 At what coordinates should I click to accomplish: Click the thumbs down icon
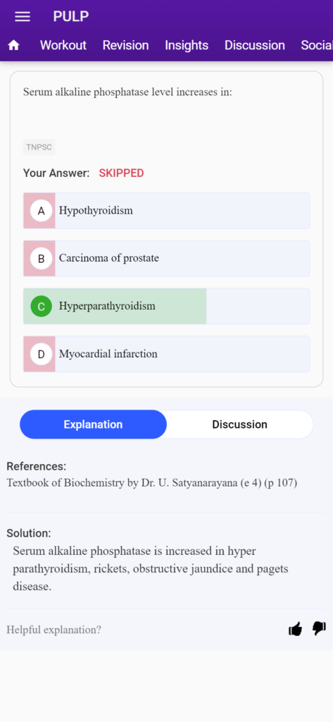[319, 628]
